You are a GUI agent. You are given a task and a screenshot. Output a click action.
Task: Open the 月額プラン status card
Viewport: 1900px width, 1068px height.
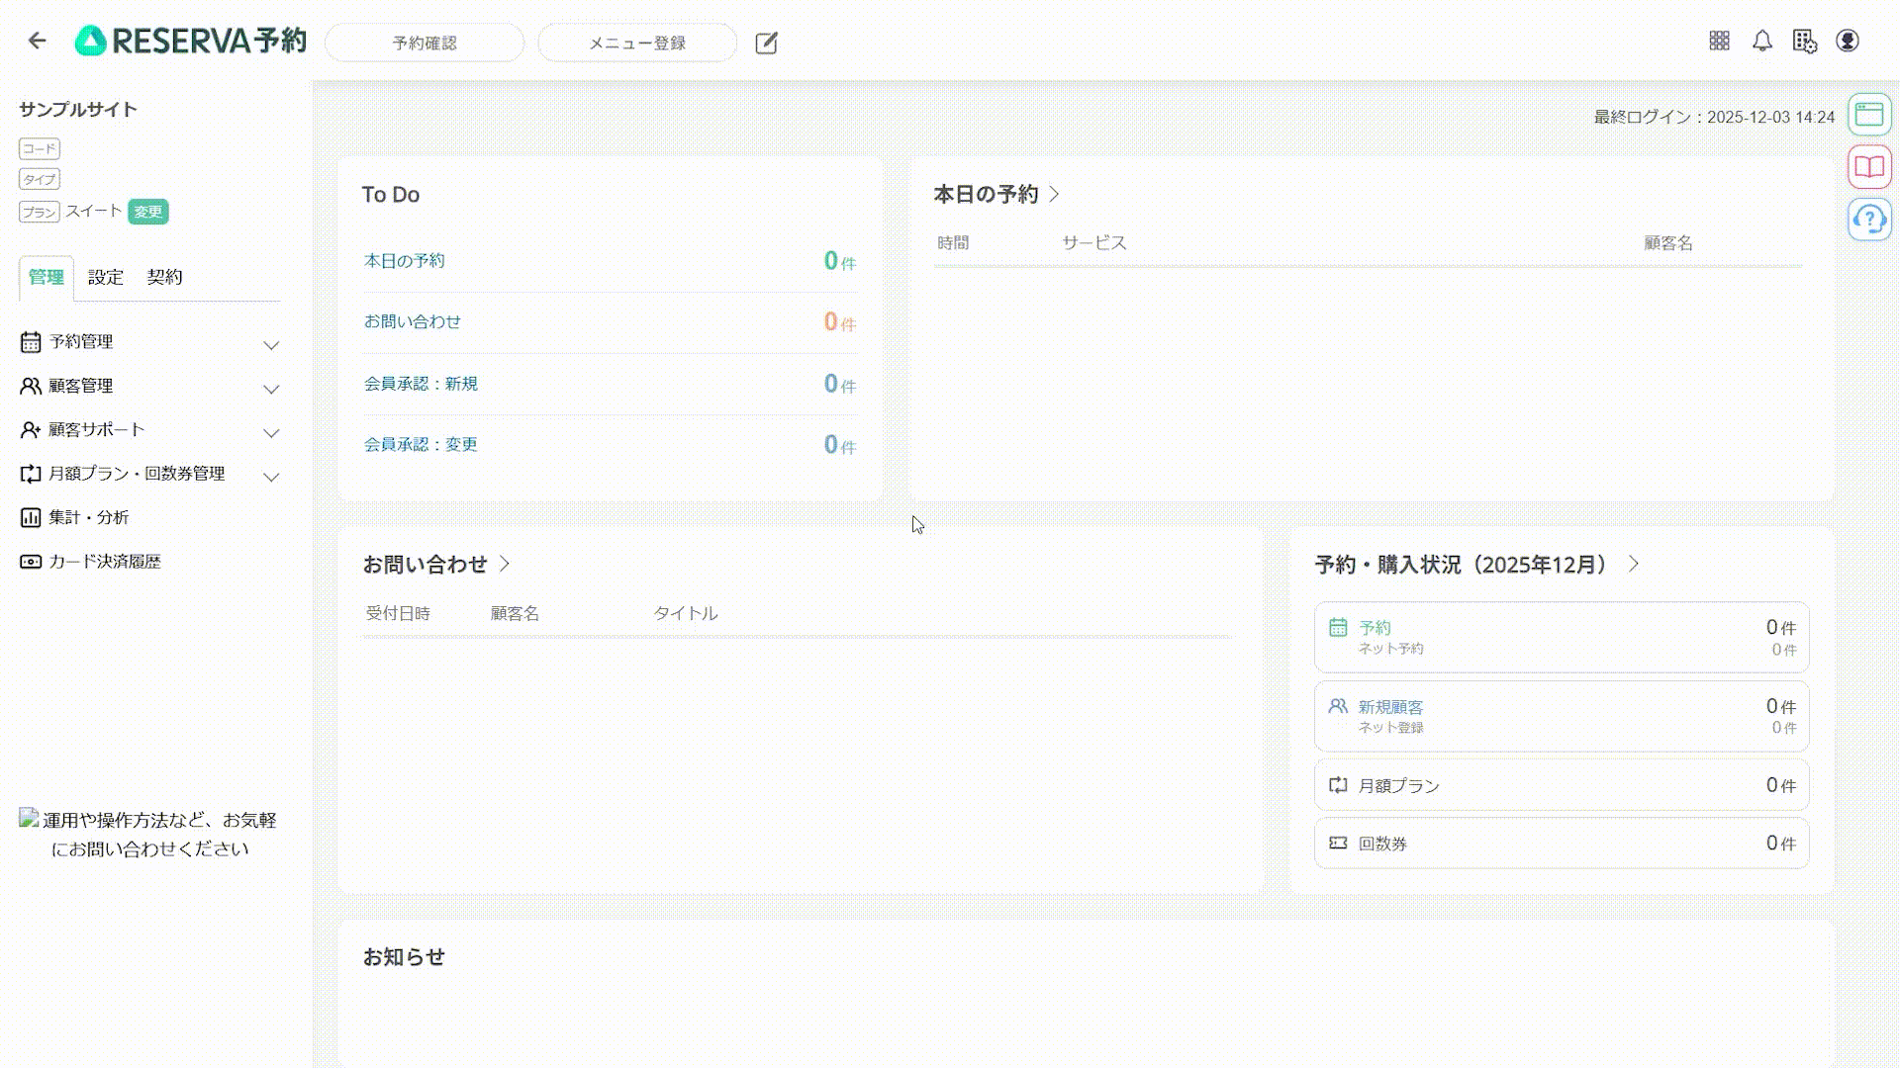point(1562,785)
